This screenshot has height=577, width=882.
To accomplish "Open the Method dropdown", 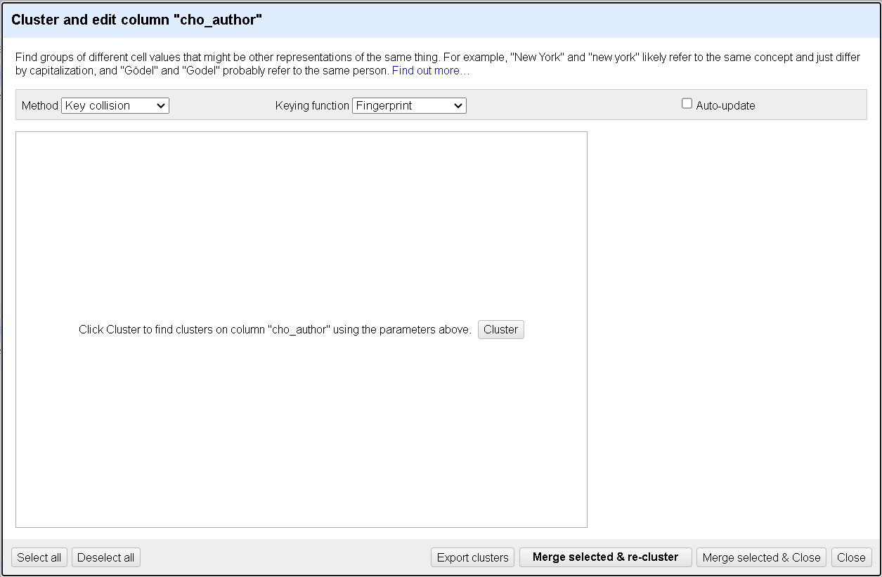I will (115, 105).
